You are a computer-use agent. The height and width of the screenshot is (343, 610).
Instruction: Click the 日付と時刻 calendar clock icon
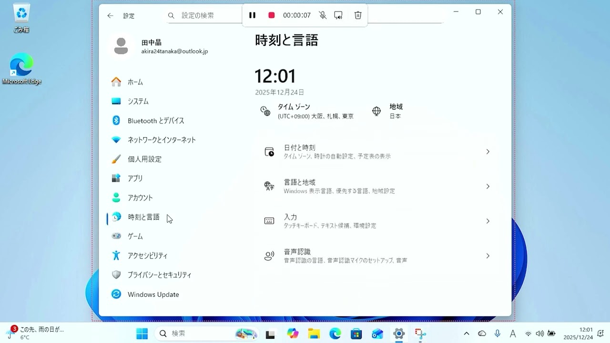[x=269, y=152]
